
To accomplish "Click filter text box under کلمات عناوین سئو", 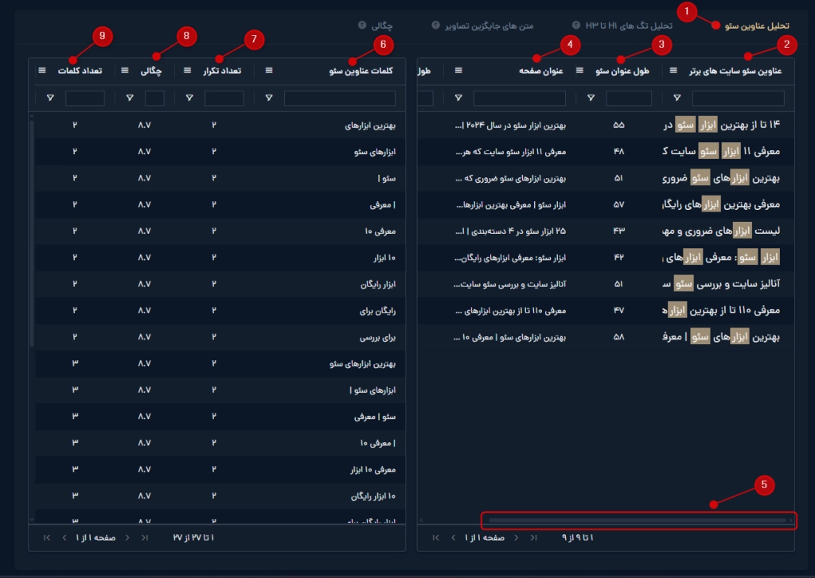I will click(340, 98).
